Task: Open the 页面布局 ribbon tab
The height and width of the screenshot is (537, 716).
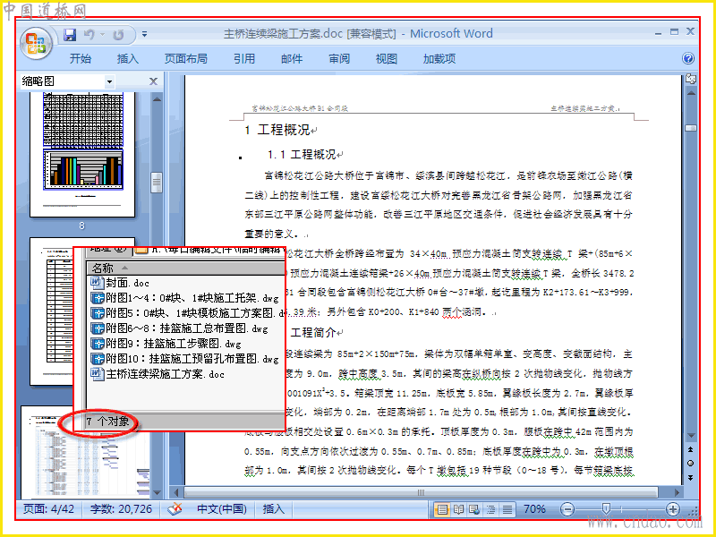Action: pyautogui.click(x=186, y=59)
